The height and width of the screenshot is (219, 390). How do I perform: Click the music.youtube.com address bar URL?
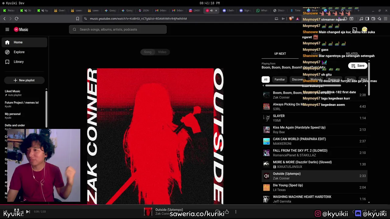click(x=138, y=19)
